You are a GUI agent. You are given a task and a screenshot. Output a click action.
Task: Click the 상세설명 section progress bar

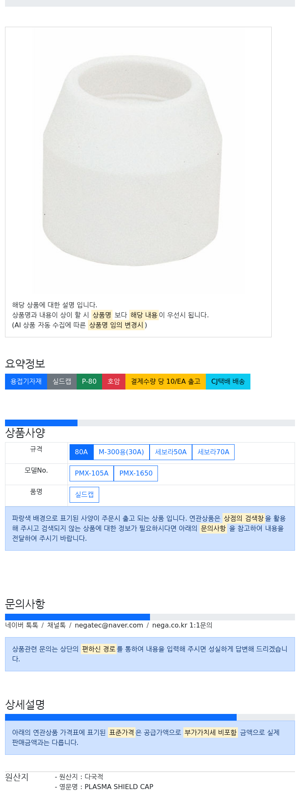[121, 717]
